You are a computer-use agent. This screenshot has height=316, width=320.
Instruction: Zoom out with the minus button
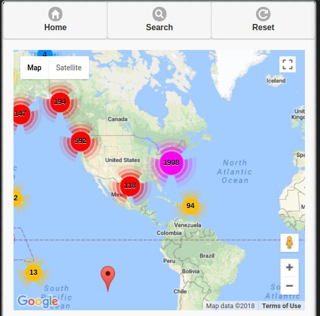289,286
